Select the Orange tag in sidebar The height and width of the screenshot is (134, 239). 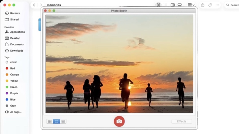(14, 75)
